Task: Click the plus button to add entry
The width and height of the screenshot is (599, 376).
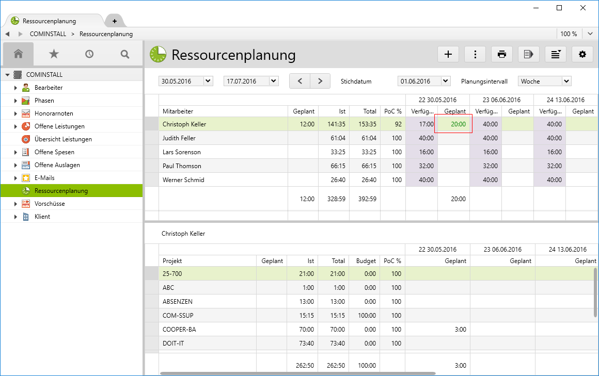Action: coord(448,54)
